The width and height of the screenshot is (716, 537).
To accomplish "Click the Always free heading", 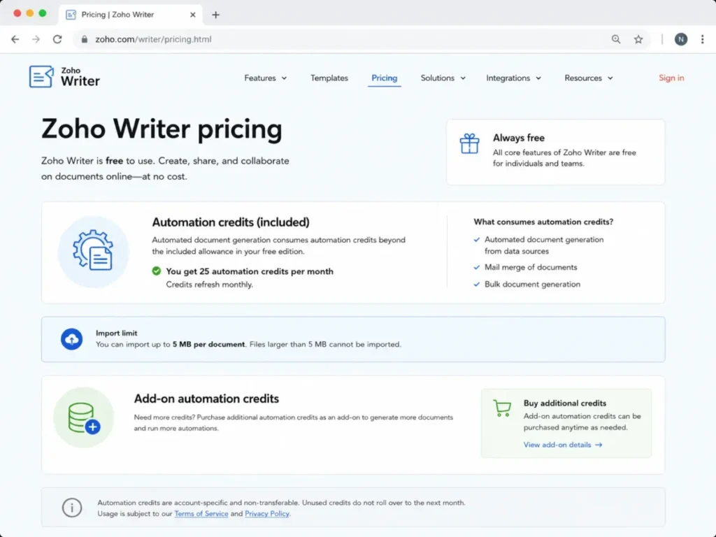I will pos(518,138).
